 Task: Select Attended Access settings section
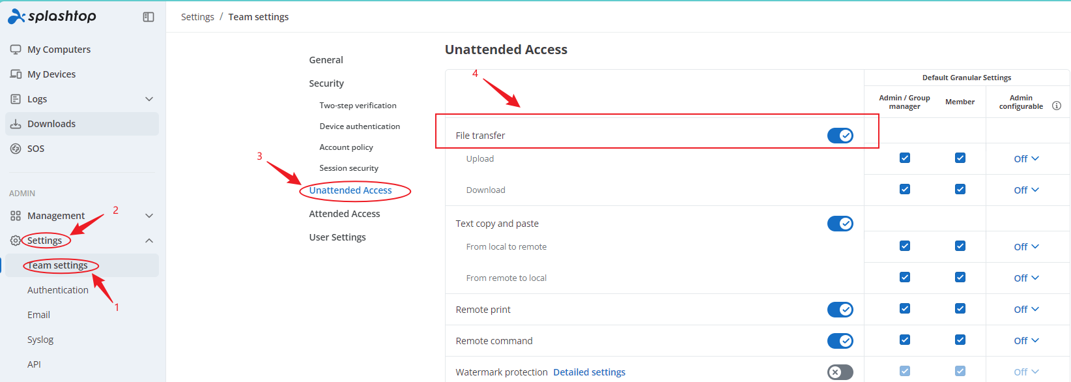pos(345,214)
